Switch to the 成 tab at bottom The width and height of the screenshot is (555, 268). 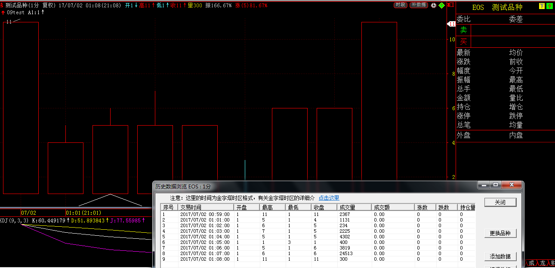click(531, 263)
